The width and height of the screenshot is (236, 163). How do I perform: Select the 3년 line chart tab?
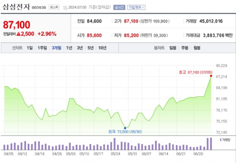(x=80, y=48)
